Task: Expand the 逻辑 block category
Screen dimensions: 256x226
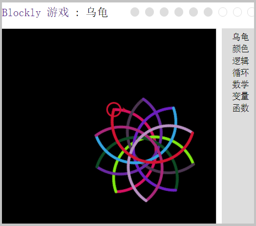Action: pos(240,61)
